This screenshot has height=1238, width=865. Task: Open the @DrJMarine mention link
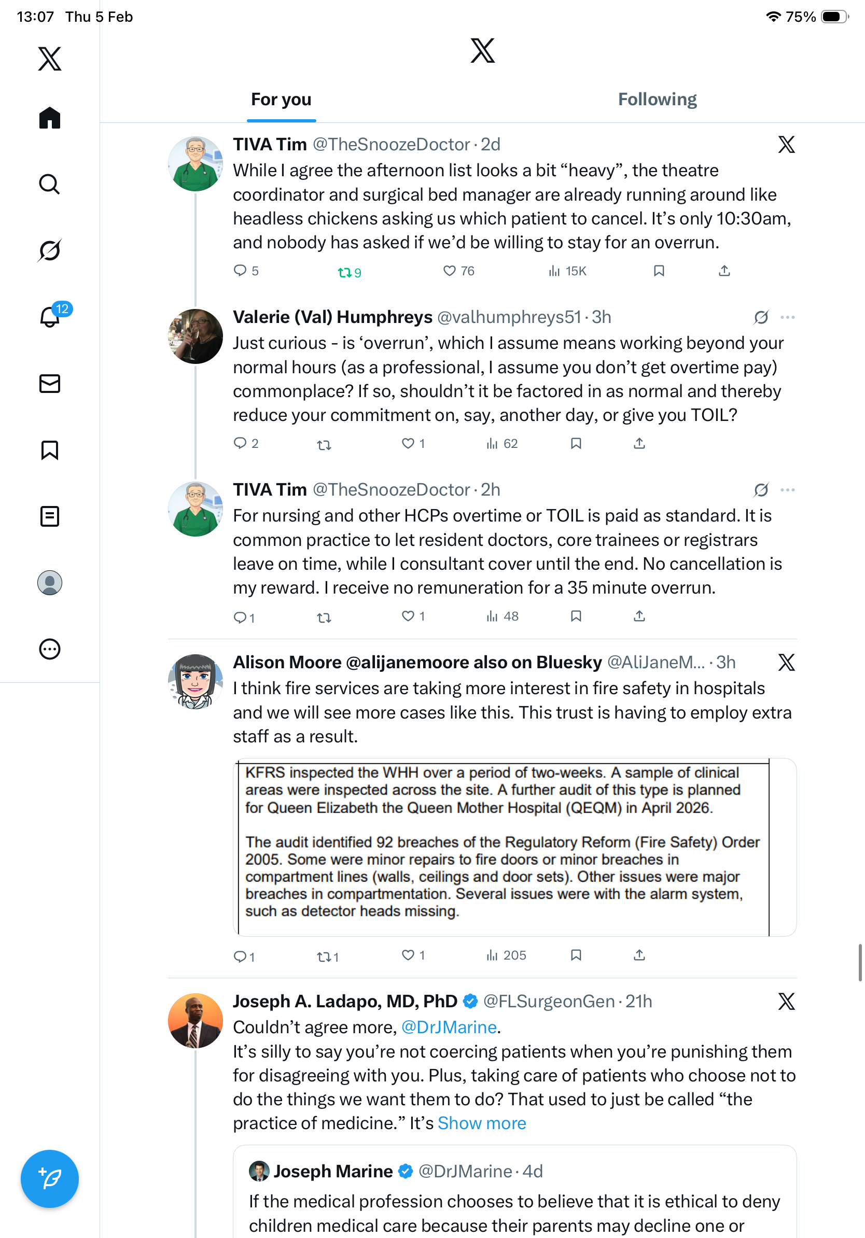449,1026
